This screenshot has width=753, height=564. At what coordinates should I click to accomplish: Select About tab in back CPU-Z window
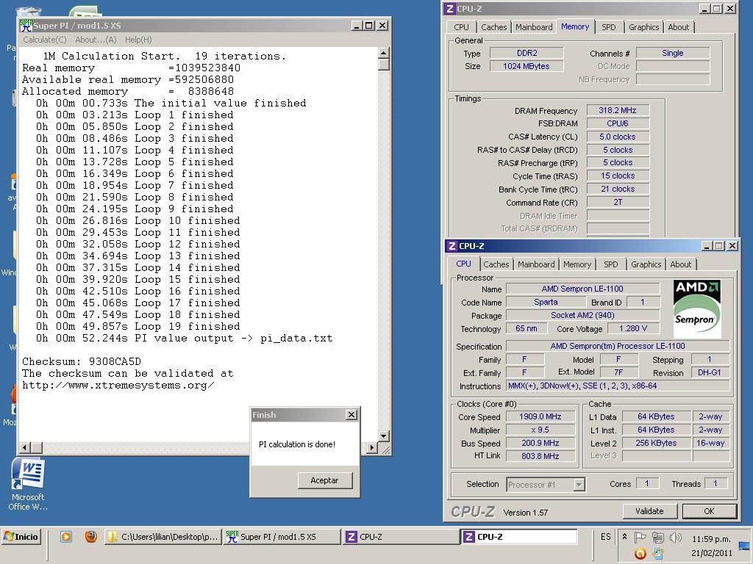pos(679,27)
